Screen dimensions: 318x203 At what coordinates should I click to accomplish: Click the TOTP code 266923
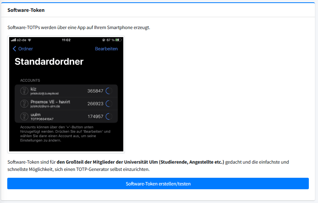click(95, 104)
